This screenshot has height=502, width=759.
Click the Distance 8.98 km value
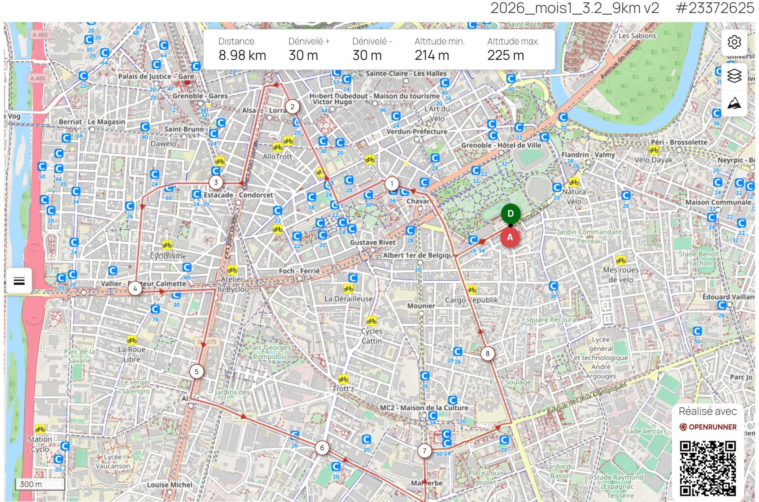[242, 55]
